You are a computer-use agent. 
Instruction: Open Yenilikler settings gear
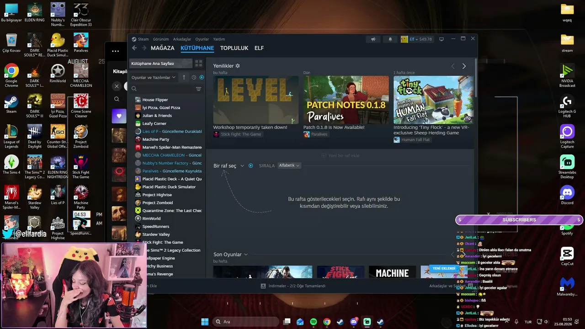point(238,66)
